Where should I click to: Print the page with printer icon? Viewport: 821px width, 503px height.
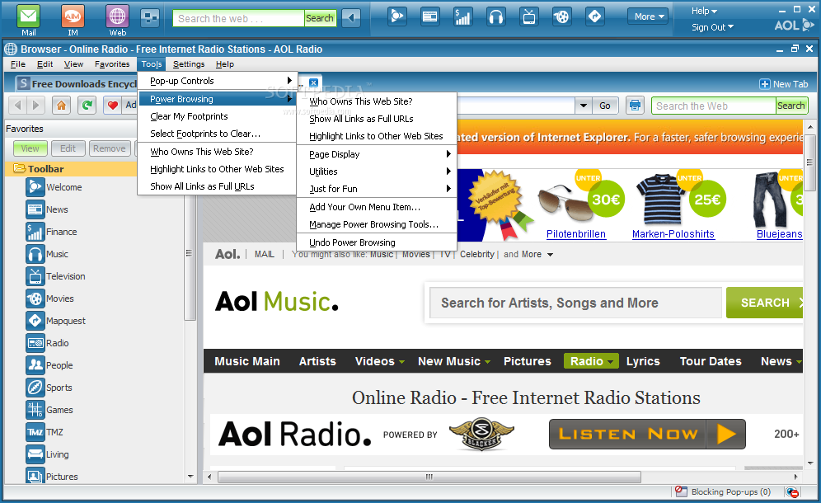[x=635, y=106]
